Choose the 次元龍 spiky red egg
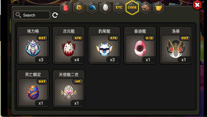Screen dimensions: 207x117 69,45
